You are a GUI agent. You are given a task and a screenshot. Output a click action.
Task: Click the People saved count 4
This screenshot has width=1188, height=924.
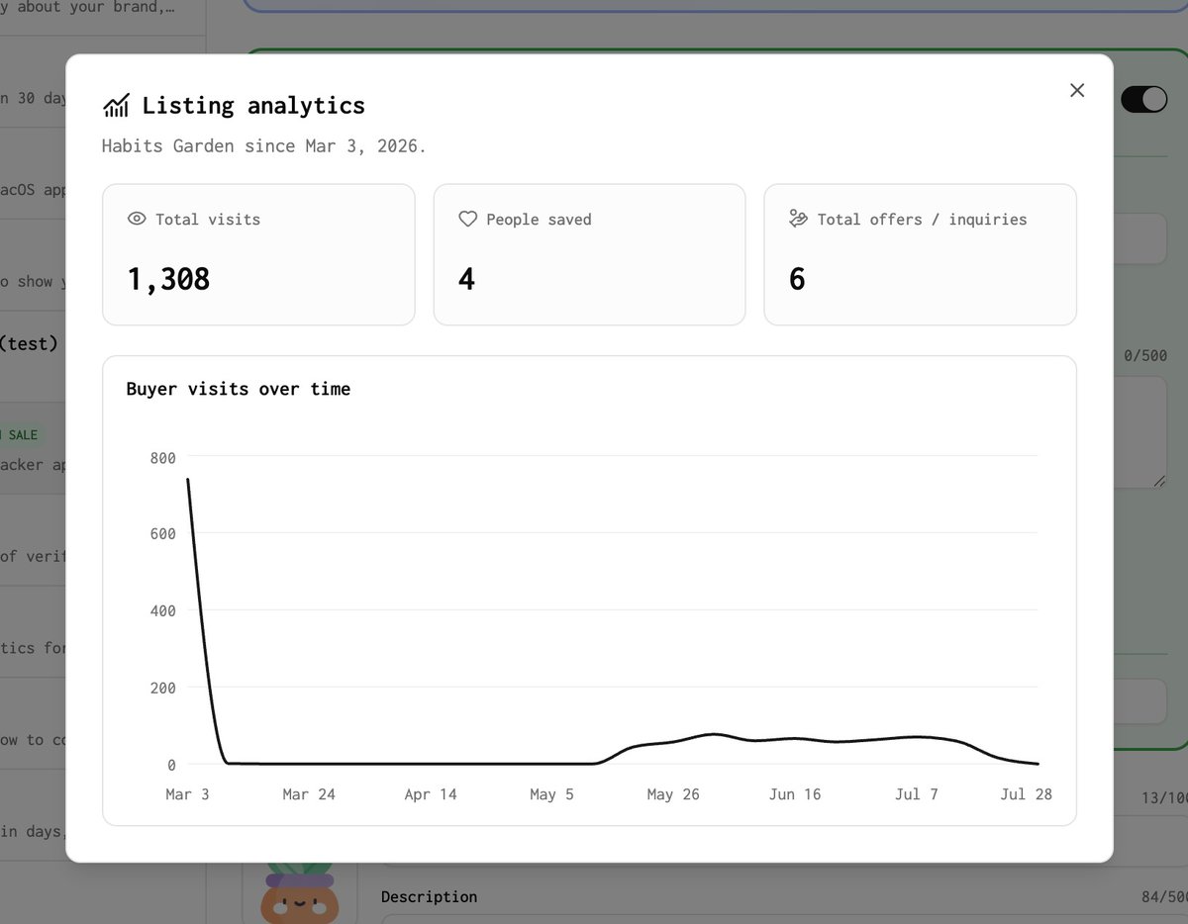[466, 279]
